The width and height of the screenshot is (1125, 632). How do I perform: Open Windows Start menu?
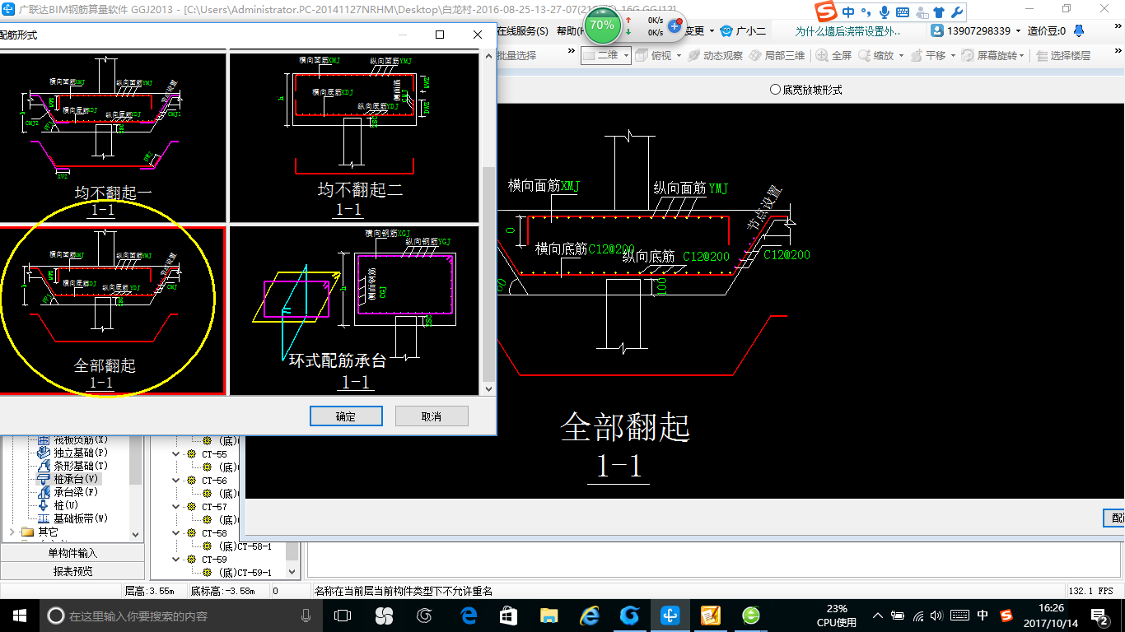tap(19, 615)
